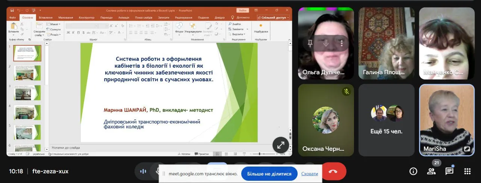
Task: Pin the Ольга Дуліче video tile
Action: (310, 43)
